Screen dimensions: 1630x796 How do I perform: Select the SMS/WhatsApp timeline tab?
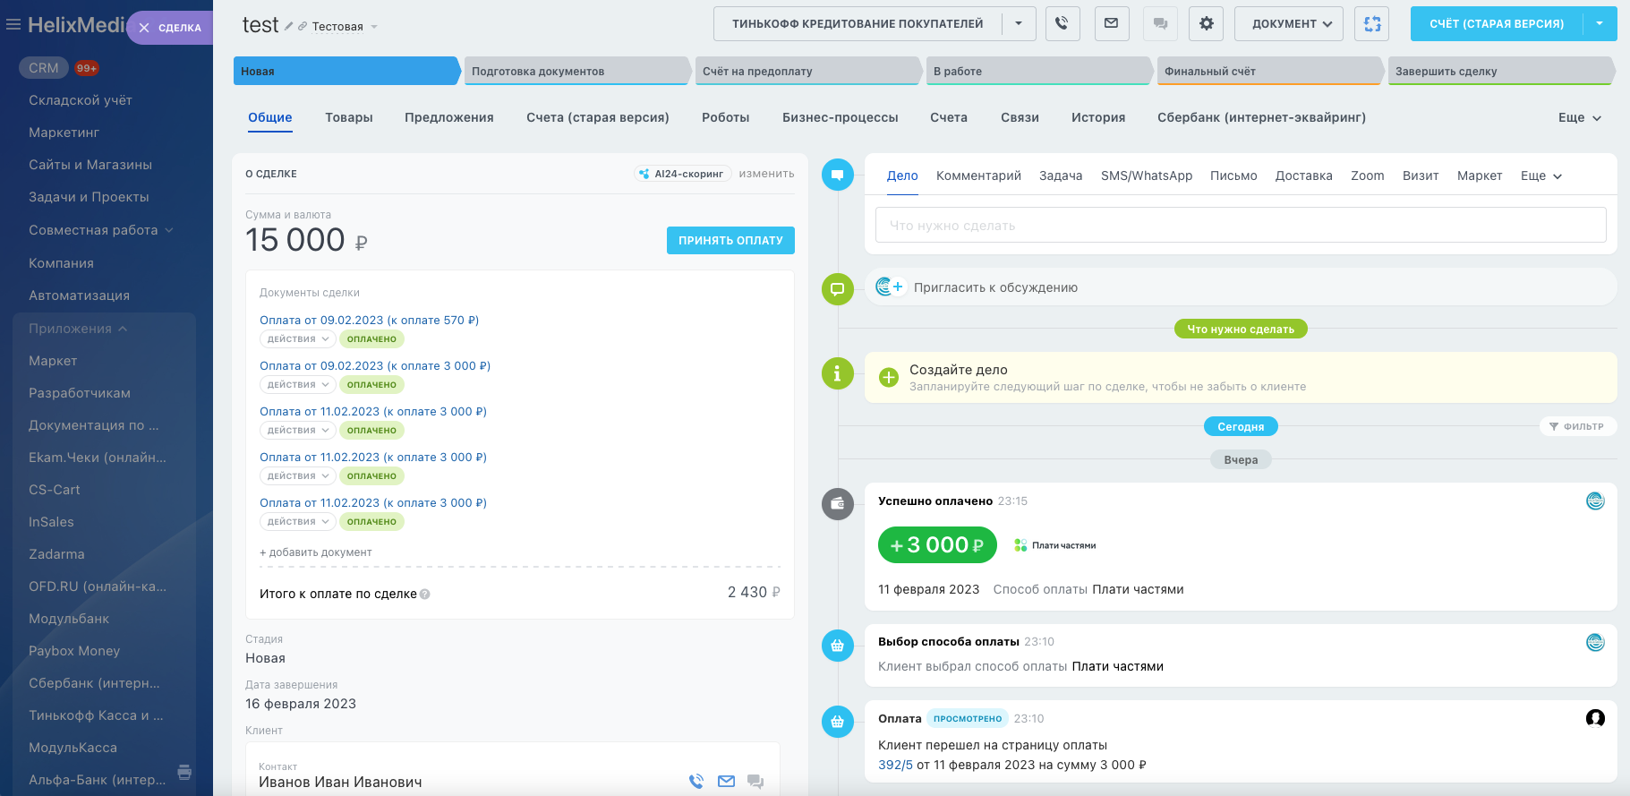pos(1147,175)
